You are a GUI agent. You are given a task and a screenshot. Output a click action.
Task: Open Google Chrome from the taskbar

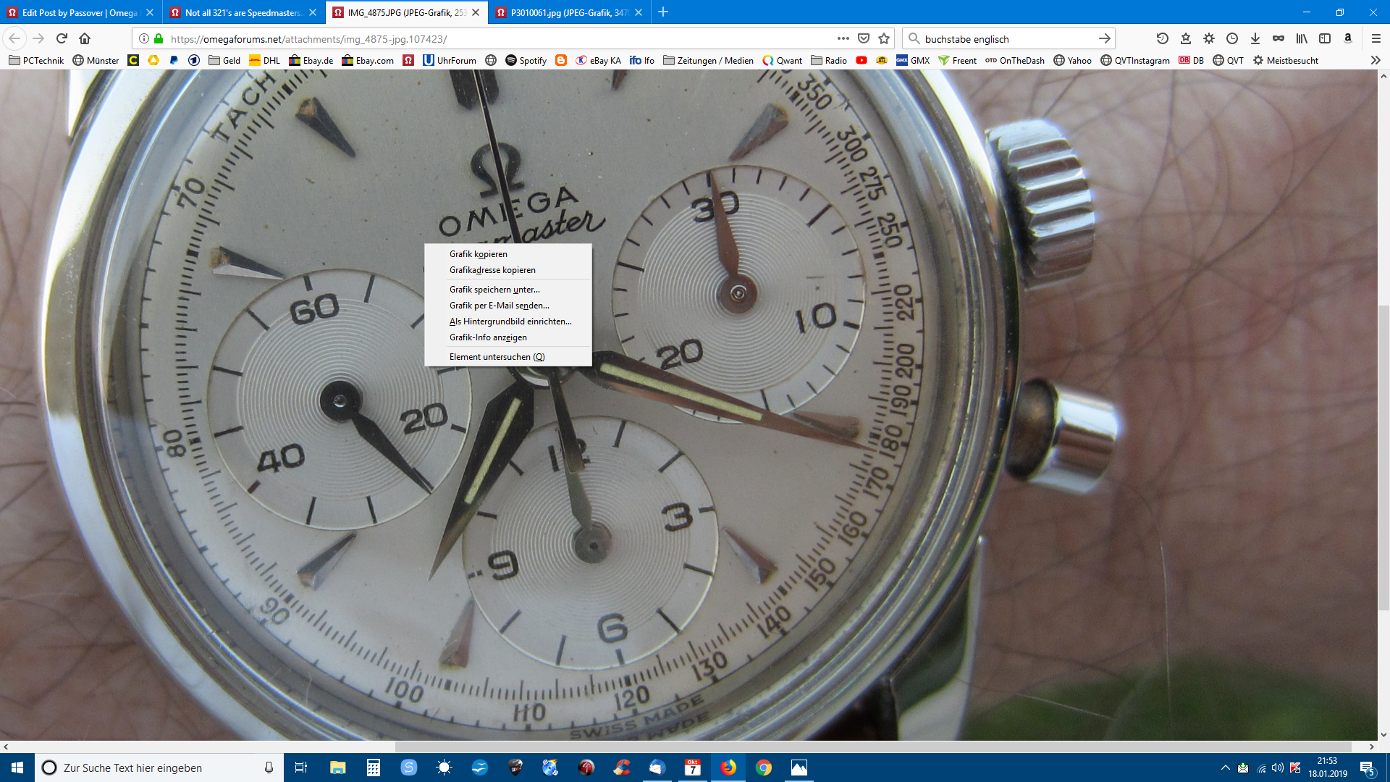point(764,768)
